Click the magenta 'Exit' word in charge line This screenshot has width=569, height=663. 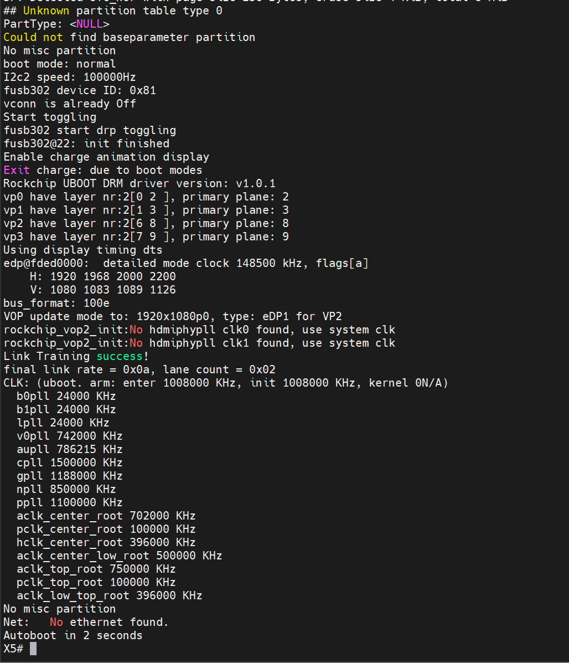[17, 171]
